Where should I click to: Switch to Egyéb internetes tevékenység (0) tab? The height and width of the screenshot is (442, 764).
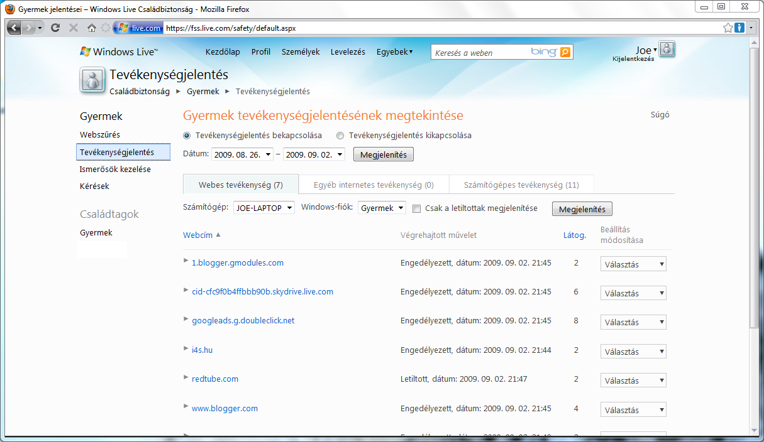tap(374, 185)
